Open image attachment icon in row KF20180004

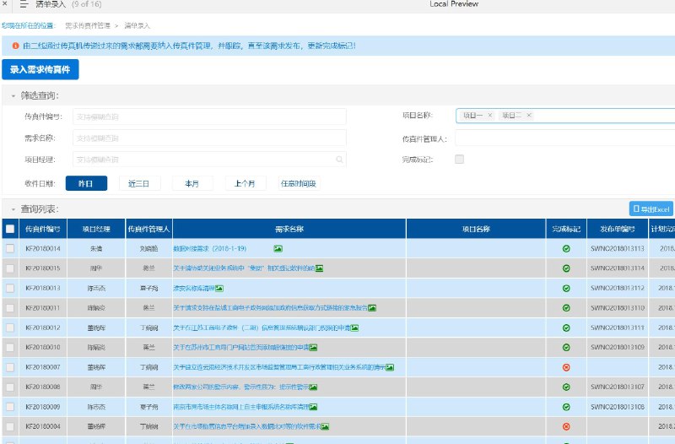click(x=325, y=426)
